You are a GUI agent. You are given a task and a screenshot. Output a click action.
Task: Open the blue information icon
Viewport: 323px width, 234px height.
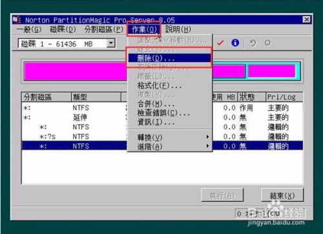(235, 43)
